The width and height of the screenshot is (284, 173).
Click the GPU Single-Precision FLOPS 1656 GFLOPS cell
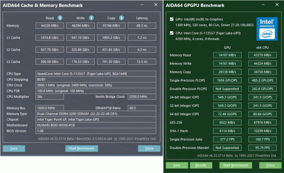tap(227, 80)
